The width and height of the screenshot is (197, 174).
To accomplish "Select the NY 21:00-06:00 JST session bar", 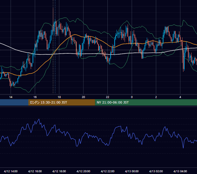I will (146, 102).
